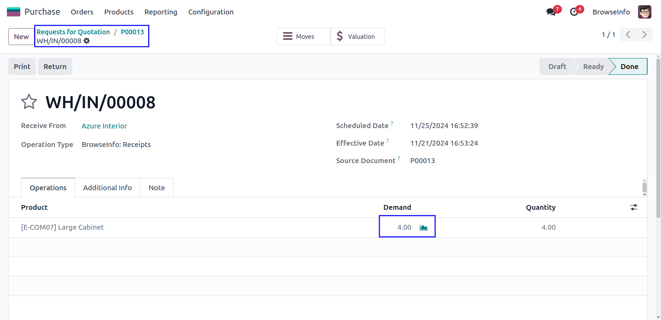Click the Requests for Quotation breadcrumb
The image size is (661, 320).
(73, 32)
